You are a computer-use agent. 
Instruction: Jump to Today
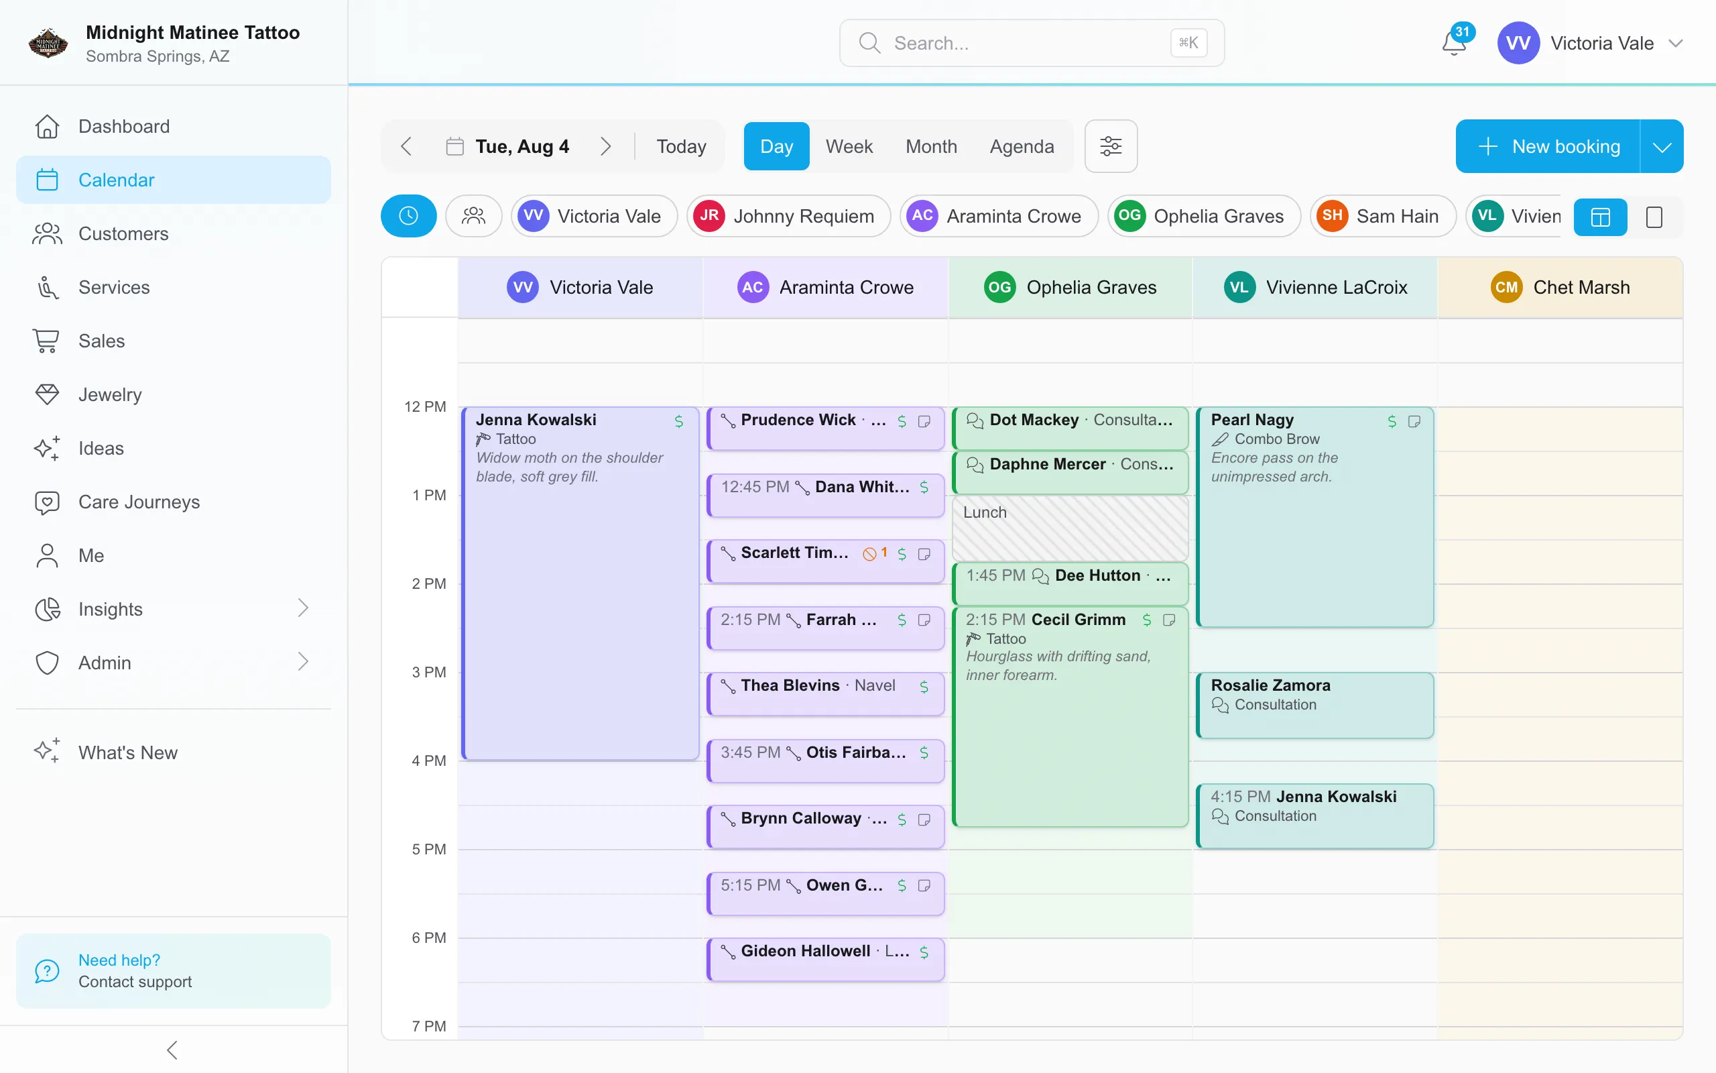pyautogui.click(x=682, y=146)
